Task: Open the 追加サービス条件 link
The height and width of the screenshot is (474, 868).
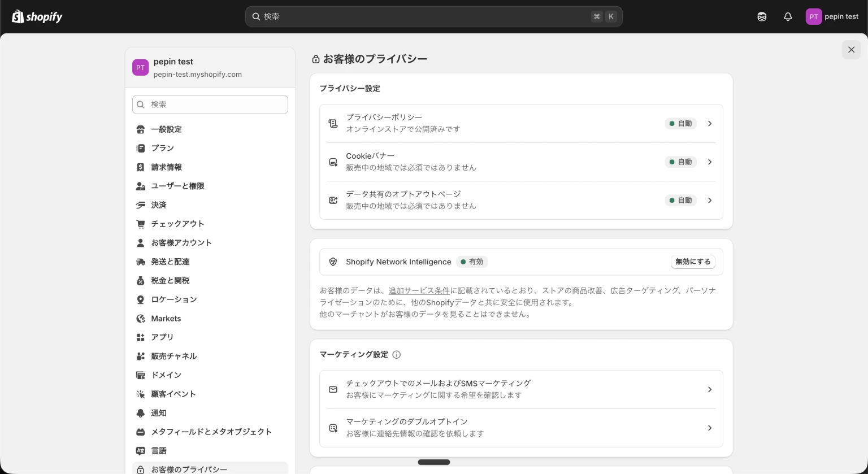Action: 419,290
